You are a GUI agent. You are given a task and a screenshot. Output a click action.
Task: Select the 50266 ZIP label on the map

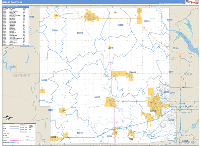click(x=171, y=120)
